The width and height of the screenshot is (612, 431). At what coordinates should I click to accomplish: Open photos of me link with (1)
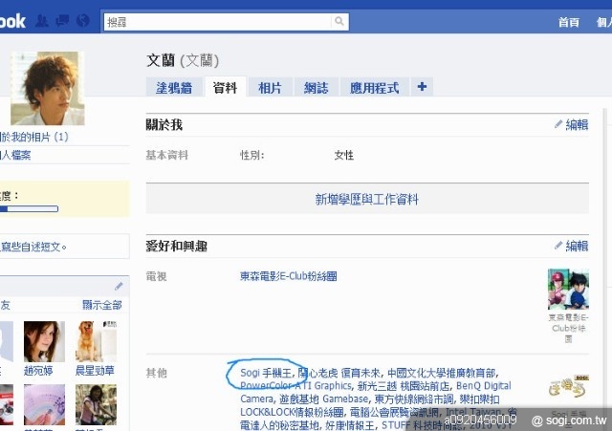pos(34,137)
